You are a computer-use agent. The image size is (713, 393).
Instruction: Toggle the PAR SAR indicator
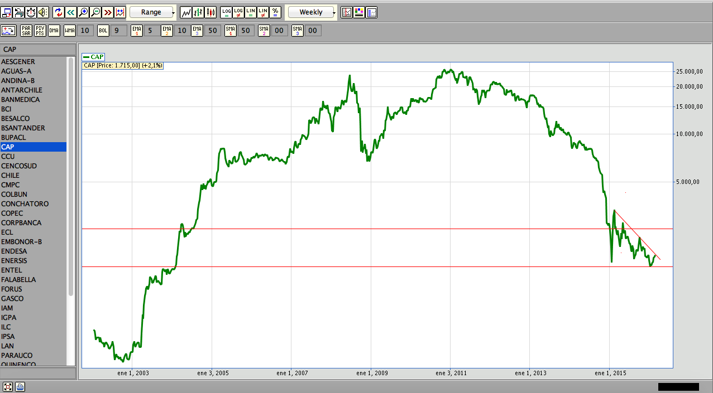[26, 31]
